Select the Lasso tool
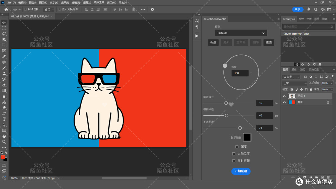The height and width of the screenshot is (189, 336). [x=4, y=34]
